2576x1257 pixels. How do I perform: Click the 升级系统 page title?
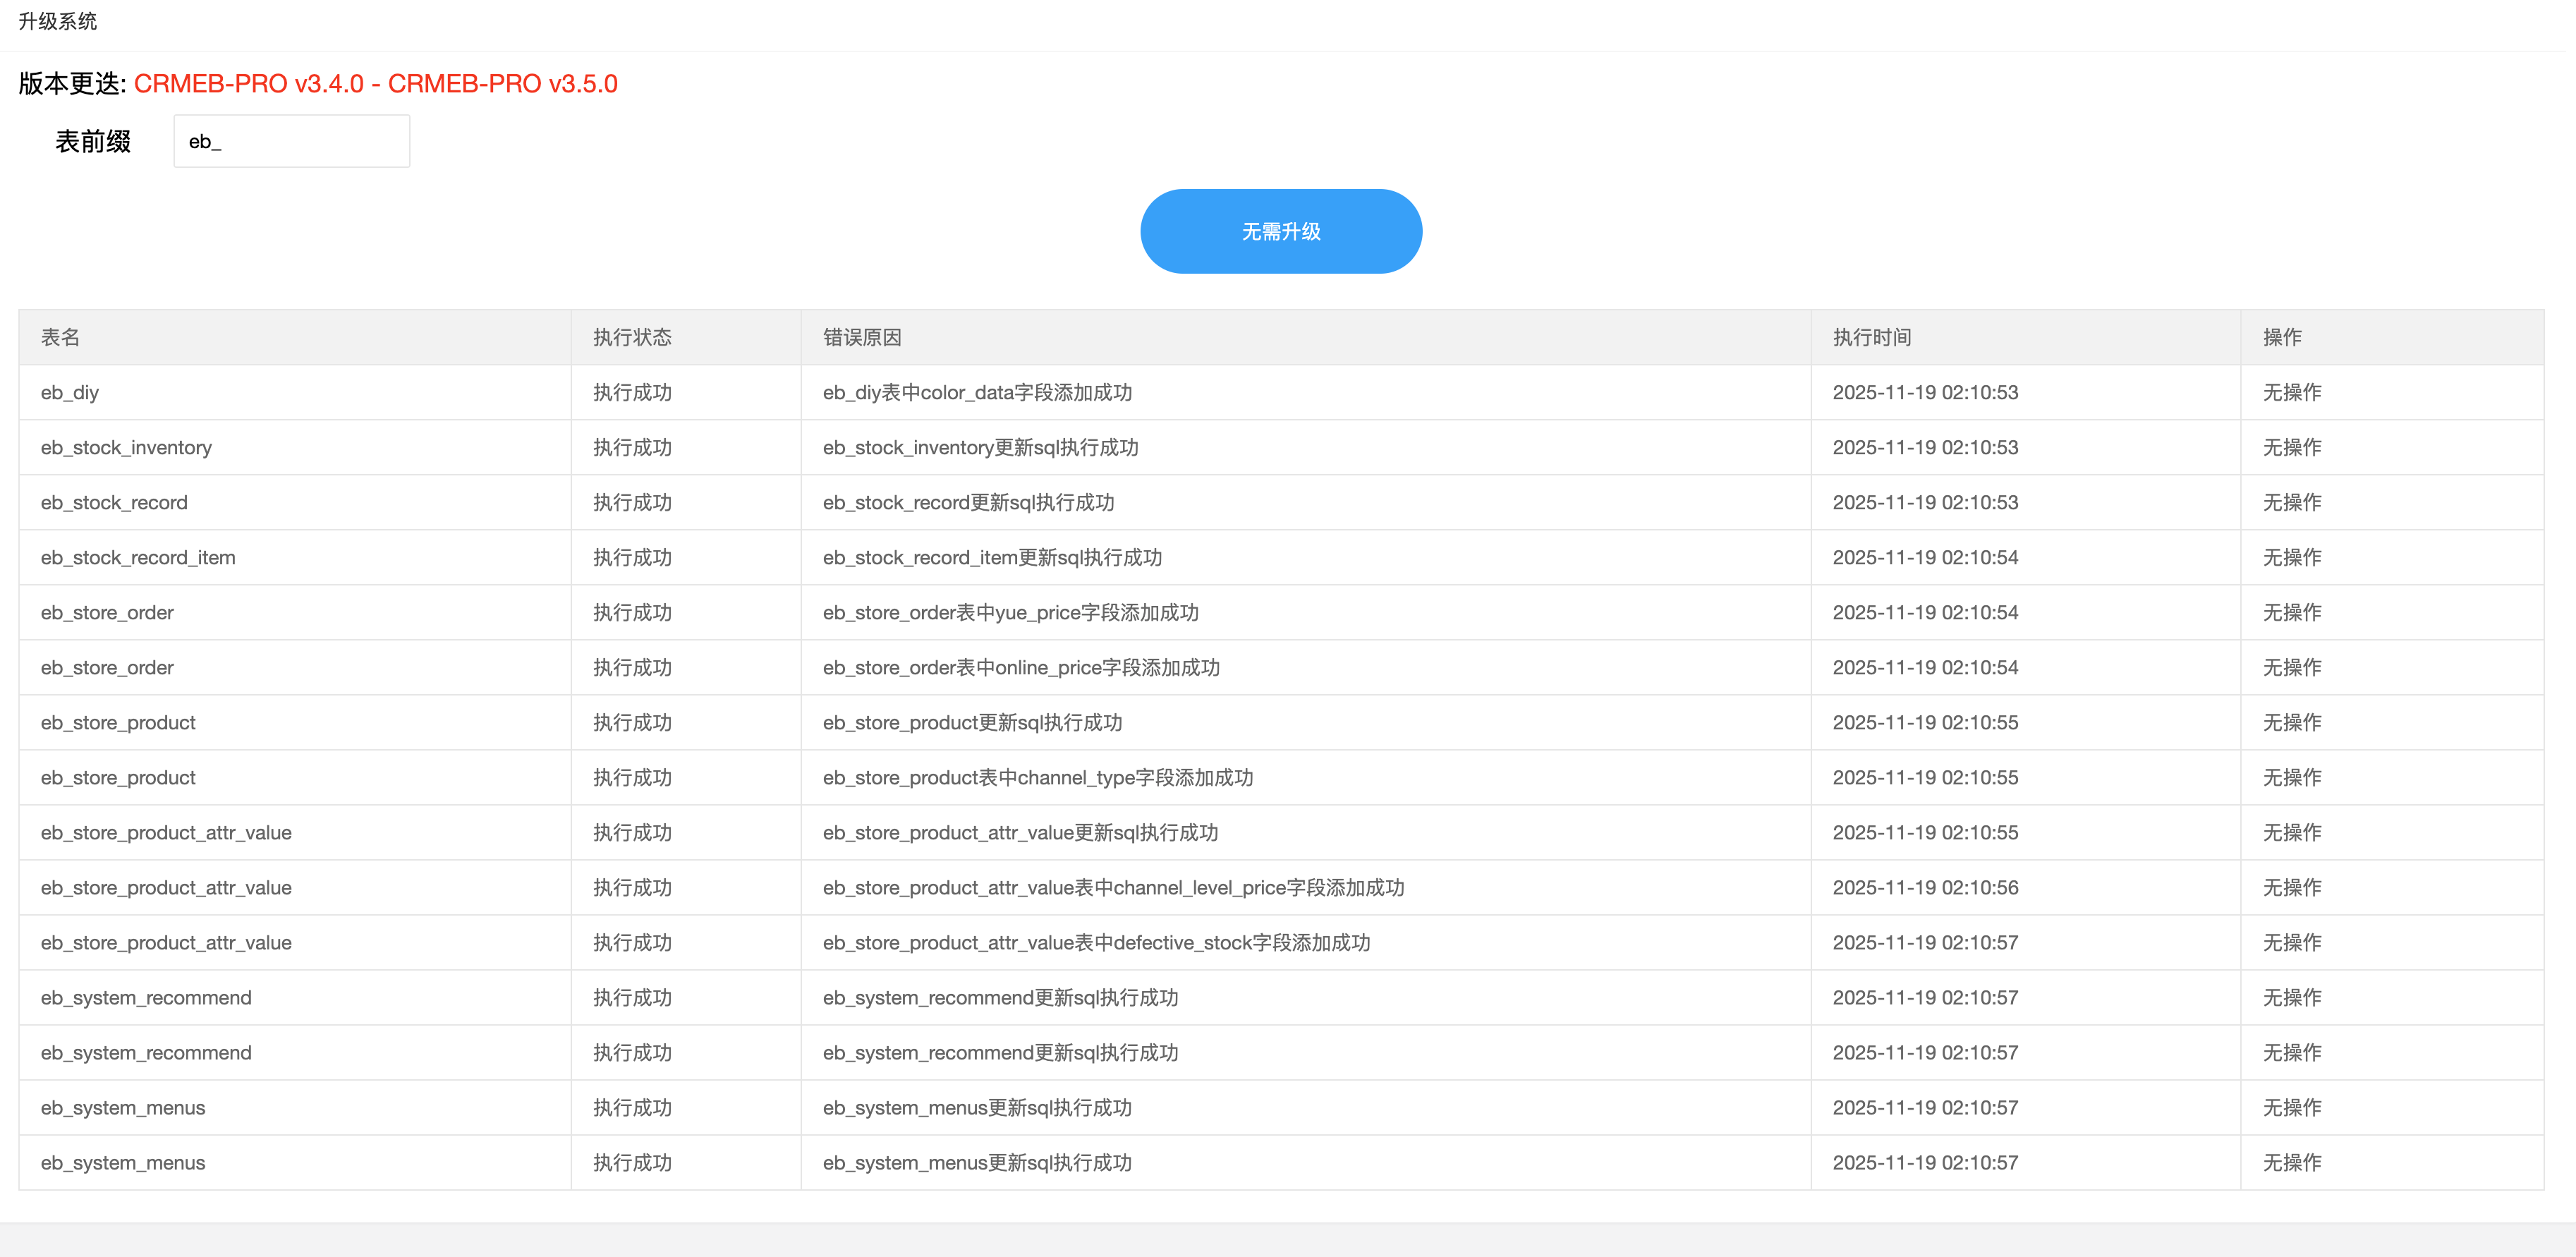tap(58, 21)
